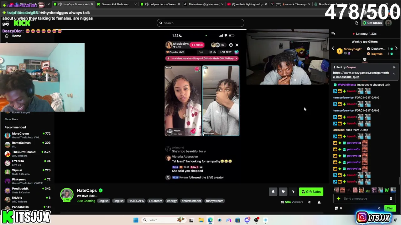Click the LitStream tag

[x=155, y=201]
